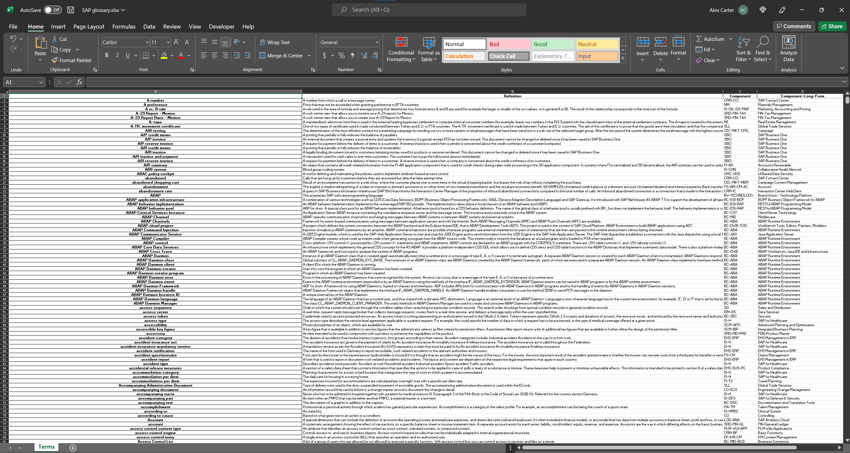This screenshot has width=850, height=453.
Task: Click the Save disk icon
Action: (71, 10)
